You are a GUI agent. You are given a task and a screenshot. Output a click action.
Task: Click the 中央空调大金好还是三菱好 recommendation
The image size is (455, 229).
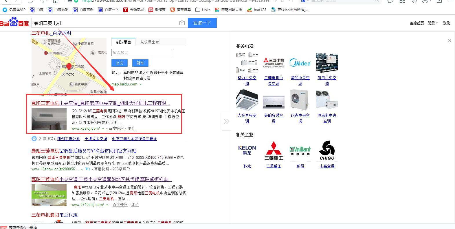[134, 139]
